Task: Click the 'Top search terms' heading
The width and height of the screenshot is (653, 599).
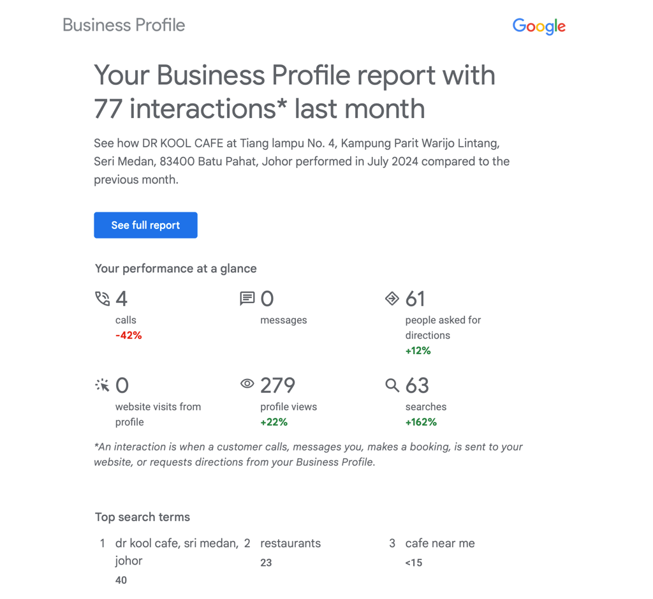Action: point(142,517)
